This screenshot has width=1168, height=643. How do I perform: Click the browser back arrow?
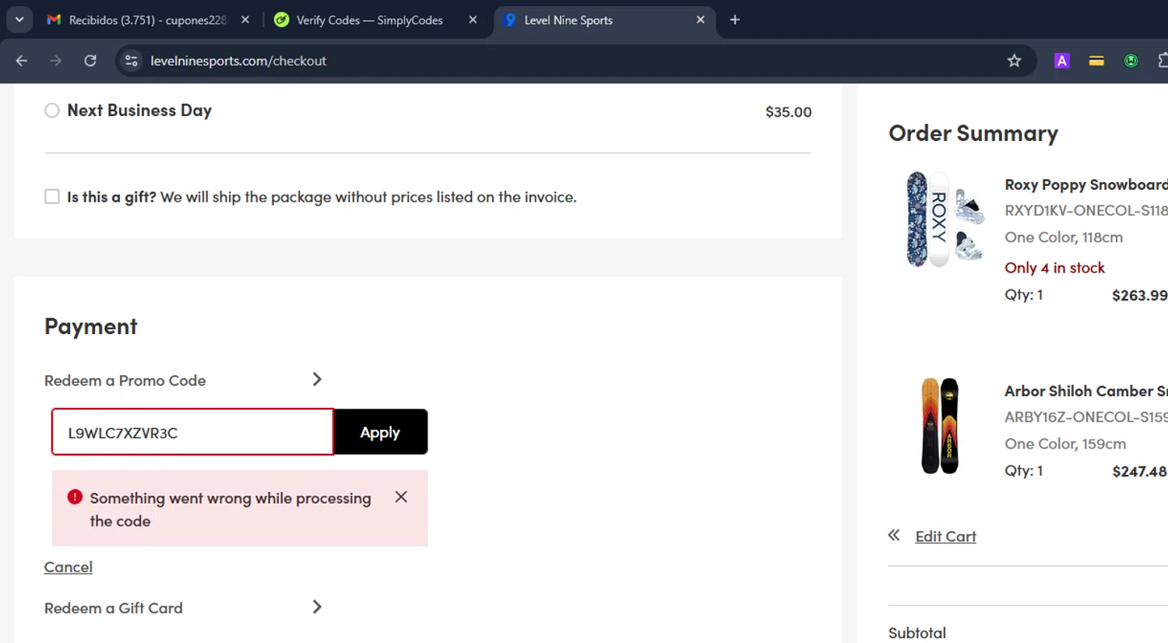(22, 61)
